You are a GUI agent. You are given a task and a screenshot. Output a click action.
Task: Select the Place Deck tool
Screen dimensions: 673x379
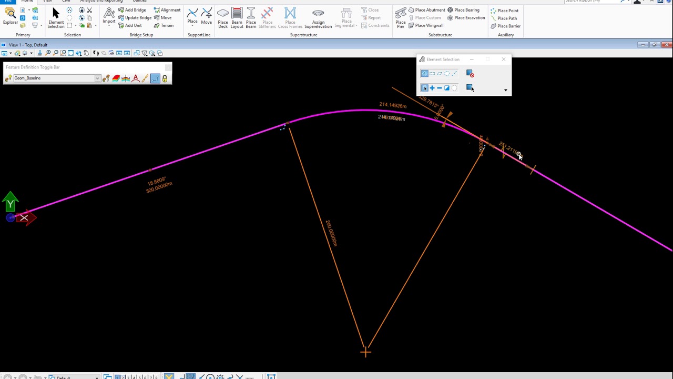[223, 18]
